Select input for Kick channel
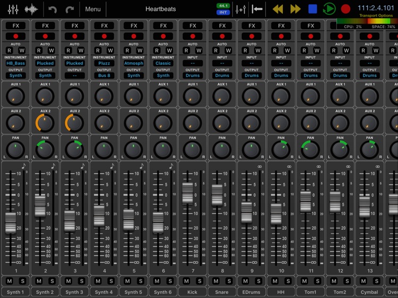This screenshot has width=398, height=298. pyautogui.click(x=193, y=63)
